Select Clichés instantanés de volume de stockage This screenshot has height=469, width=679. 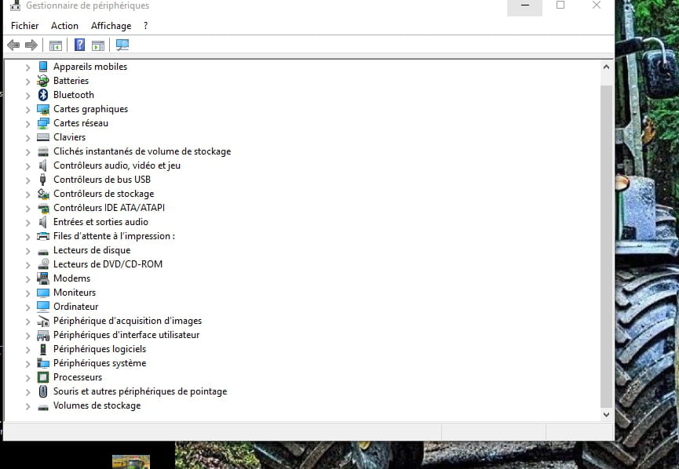point(142,151)
